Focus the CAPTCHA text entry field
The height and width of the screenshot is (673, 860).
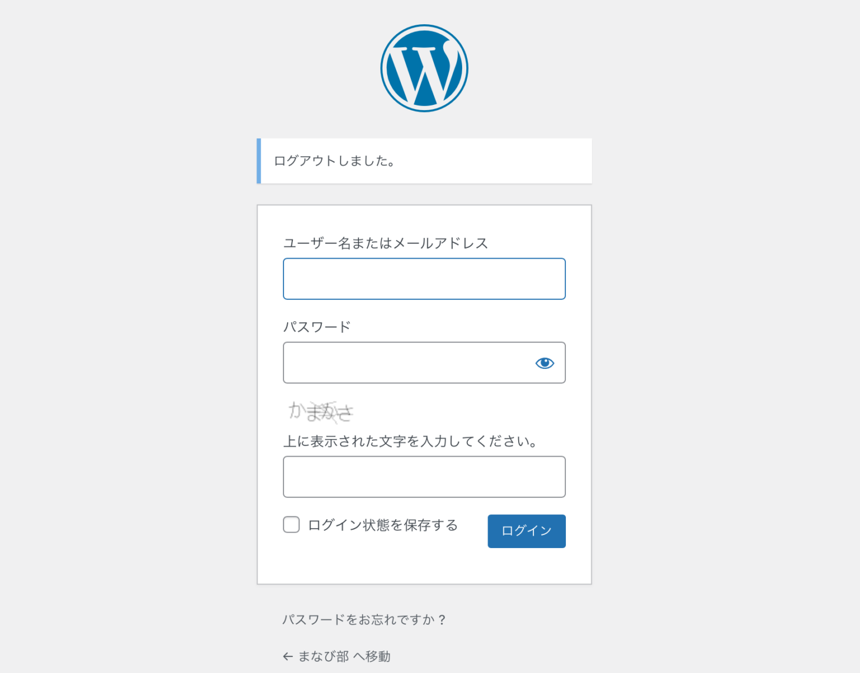[x=424, y=477]
